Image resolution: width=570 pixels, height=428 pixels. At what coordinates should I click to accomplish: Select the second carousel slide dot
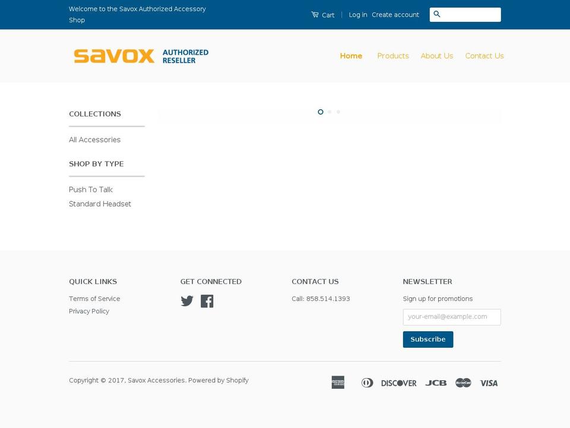330,112
